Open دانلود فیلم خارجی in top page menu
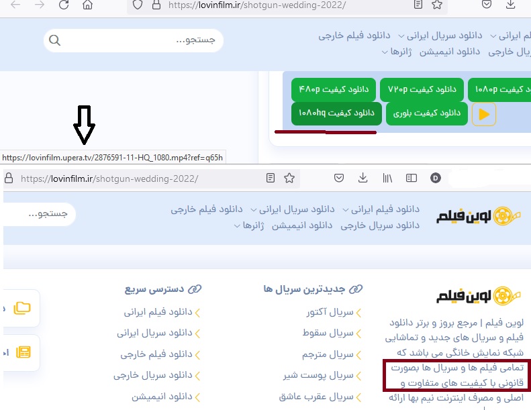Screen dimensions: 531x410 click(x=354, y=36)
